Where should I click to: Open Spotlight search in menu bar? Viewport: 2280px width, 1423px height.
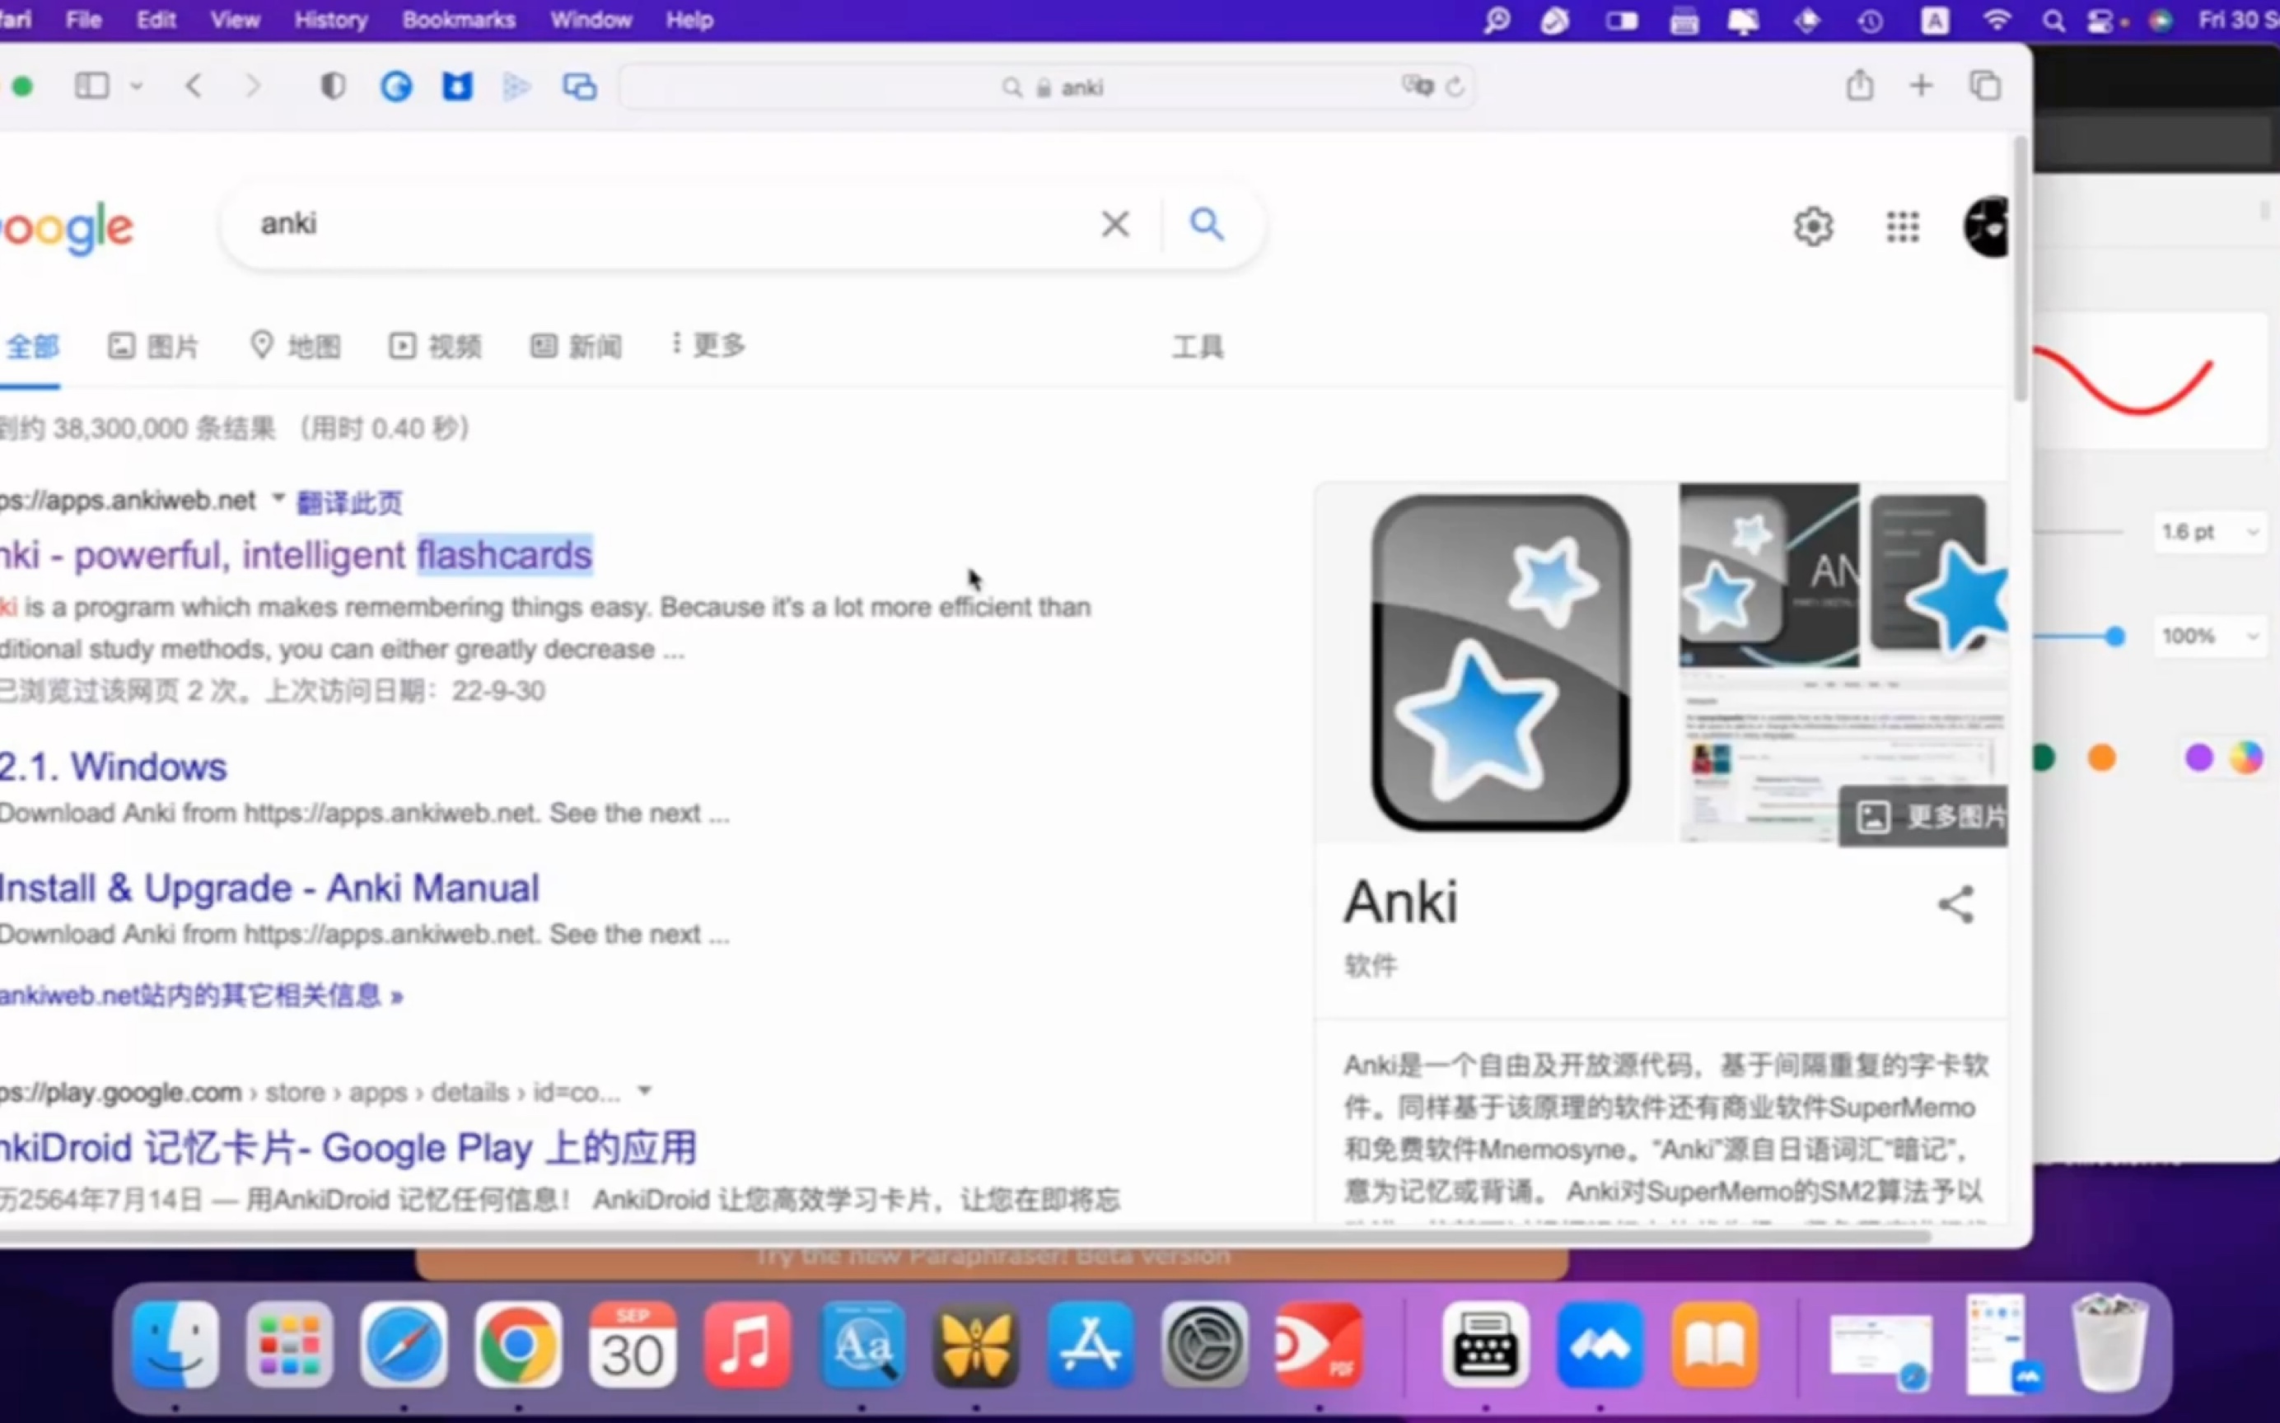(2054, 21)
